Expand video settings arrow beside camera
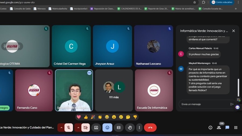 [x=78, y=128]
